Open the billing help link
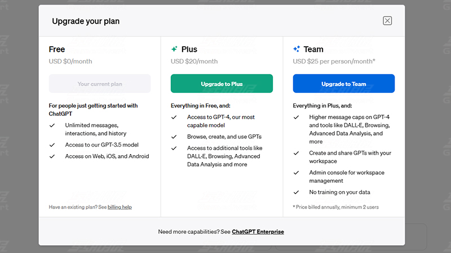Viewport: 451px width, 253px height. coord(120,207)
